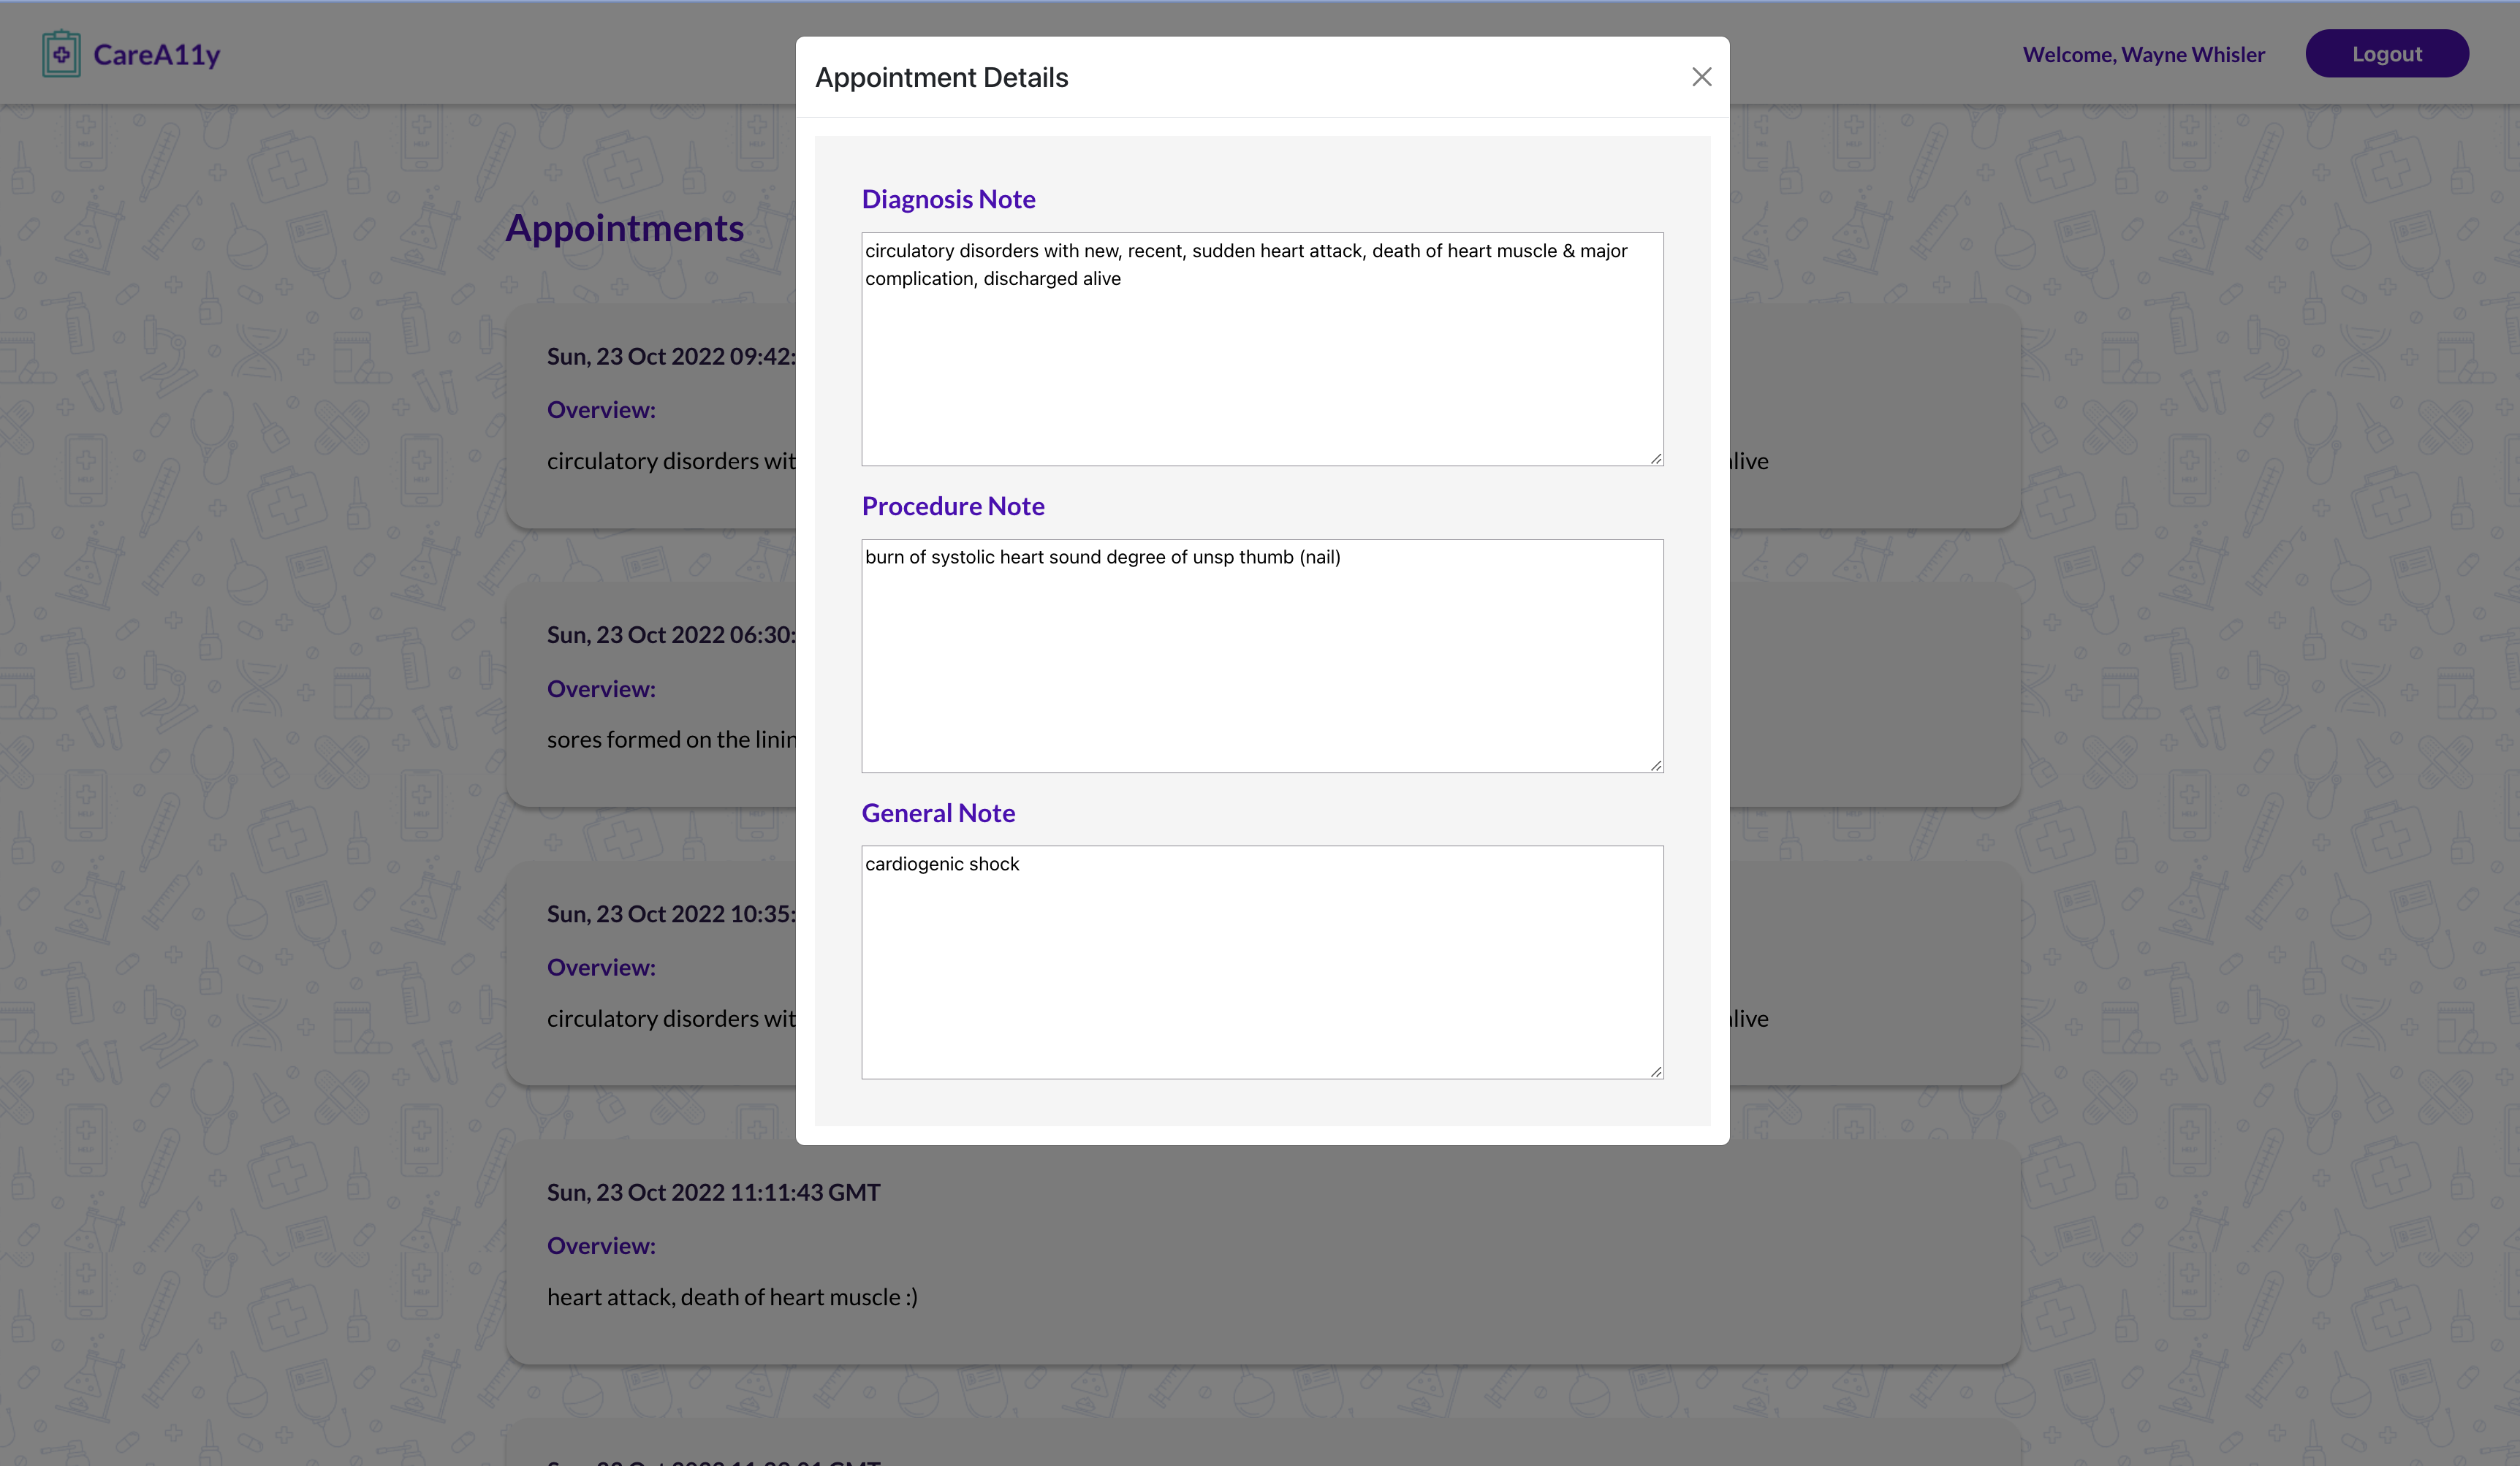This screenshot has width=2520, height=1466.
Task: Click the Procedure Note heading
Action: pyautogui.click(x=952, y=506)
